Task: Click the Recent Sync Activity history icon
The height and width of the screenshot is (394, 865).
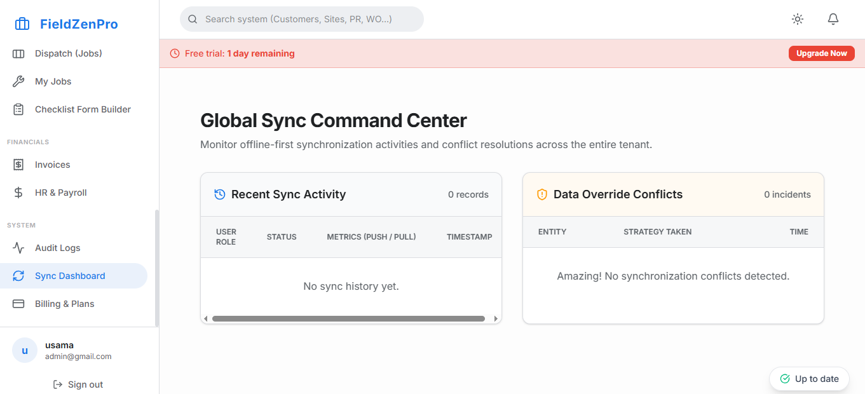Action: 220,194
